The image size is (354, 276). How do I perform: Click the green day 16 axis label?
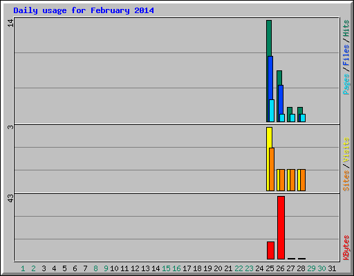coord(176,268)
